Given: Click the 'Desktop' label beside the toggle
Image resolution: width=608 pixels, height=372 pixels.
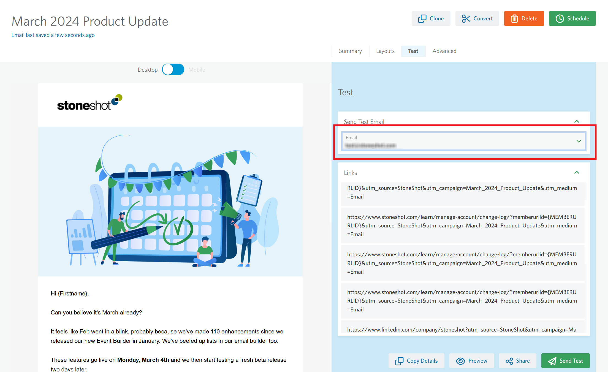Looking at the screenshot, I should [x=148, y=70].
